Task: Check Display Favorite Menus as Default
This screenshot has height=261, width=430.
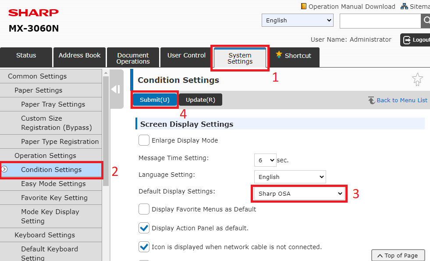Action: (144, 209)
